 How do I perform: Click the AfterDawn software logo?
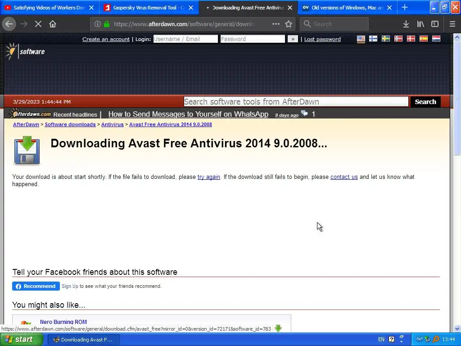(25, 51)
